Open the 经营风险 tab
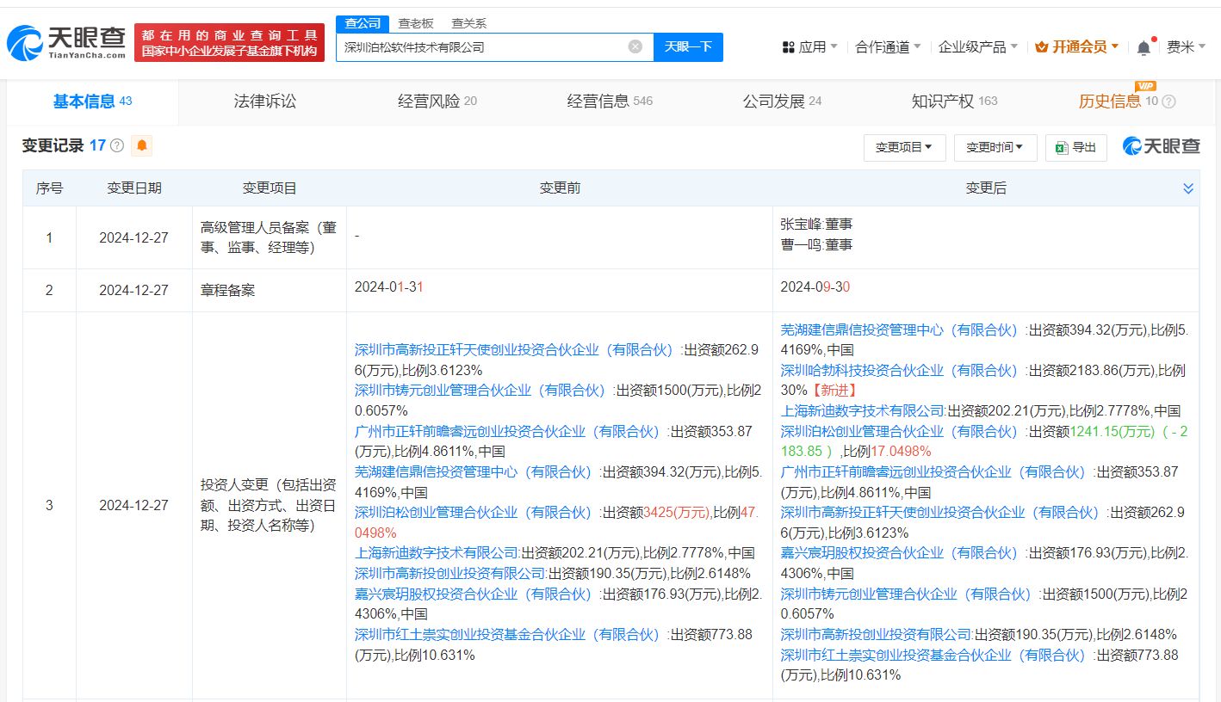This screenshot has height=702, width=1221. 437,102
